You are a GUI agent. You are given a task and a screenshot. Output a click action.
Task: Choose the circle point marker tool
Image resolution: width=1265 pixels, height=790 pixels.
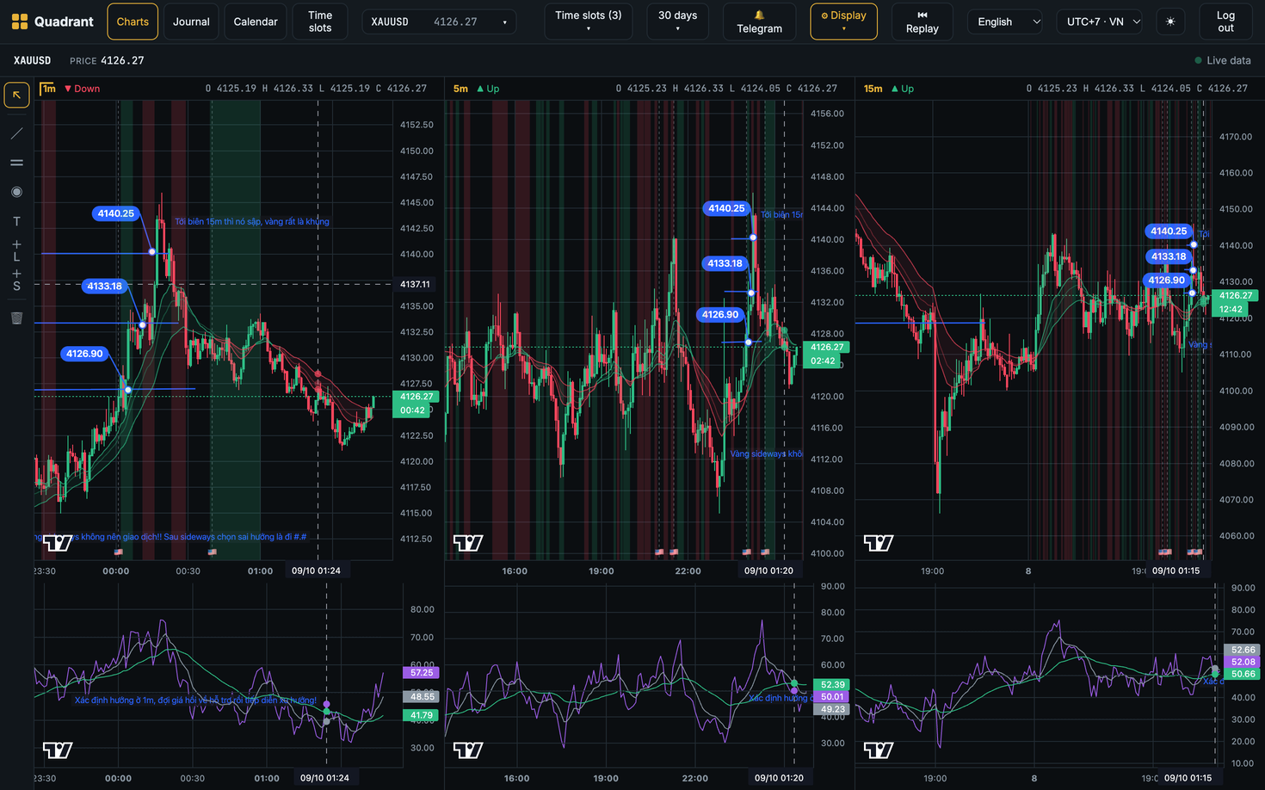tap(16, 192)
